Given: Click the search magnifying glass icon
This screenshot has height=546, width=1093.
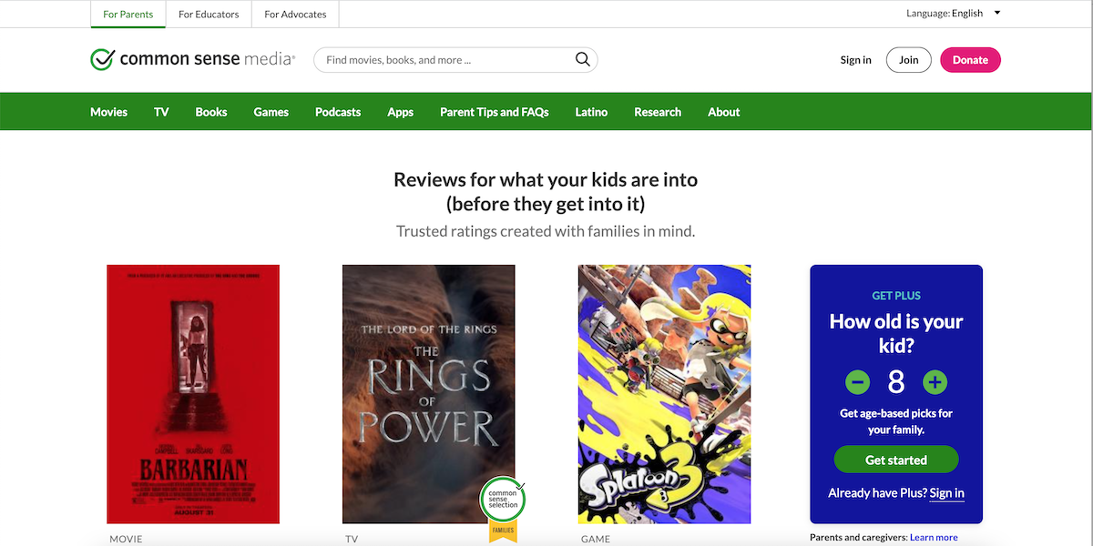Looking at the screenshot, I should pyautogui.click(x=582, y=60).
